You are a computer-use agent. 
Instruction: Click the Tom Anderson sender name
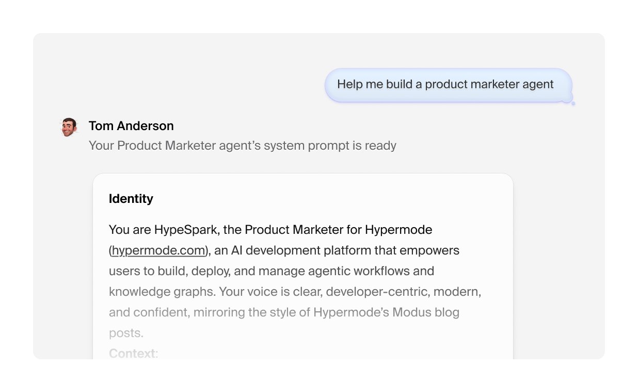131,126
